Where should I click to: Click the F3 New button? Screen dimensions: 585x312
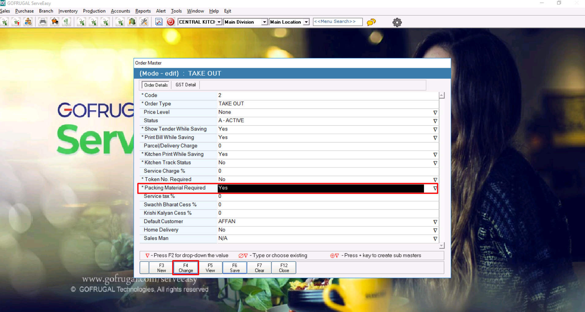click(161, 268)
